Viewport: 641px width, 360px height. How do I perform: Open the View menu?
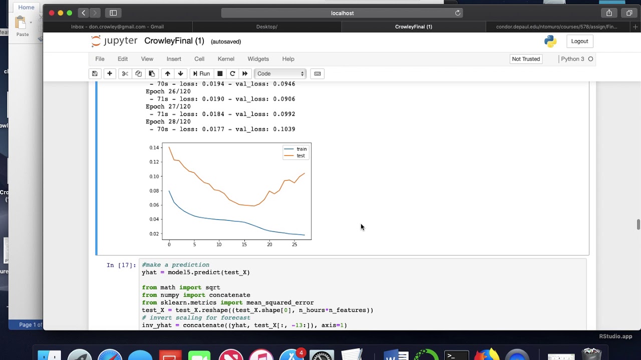tap(147, 59)
